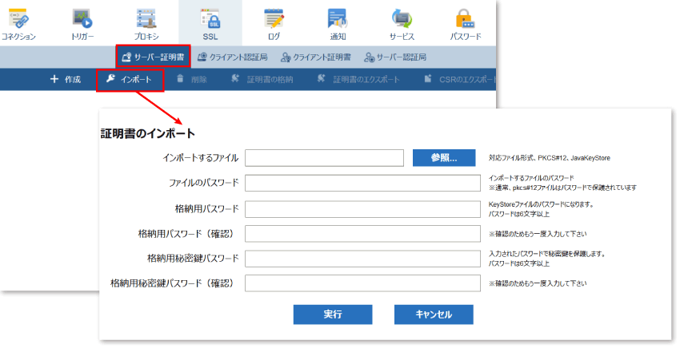
Task: Focus the ファイルのパスワード input field
Action: point(362,183)
